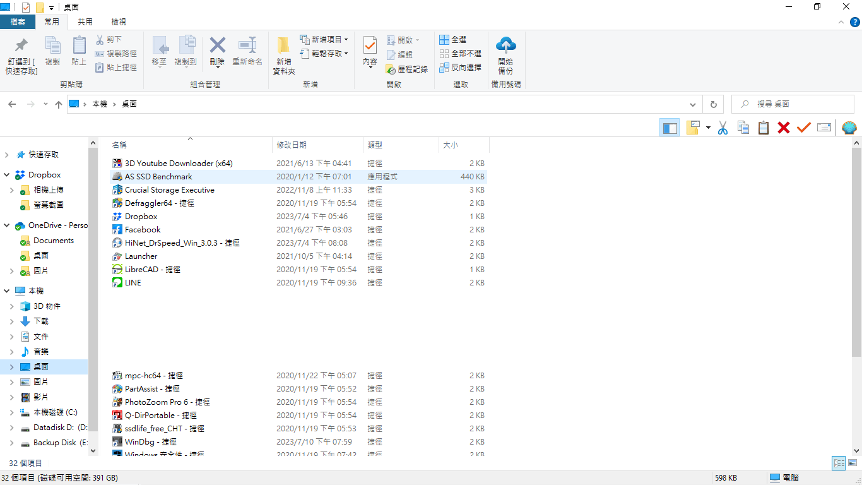The width and height of the screenshot is (862, 485).
Task: Click the navigation pane scroll-down arrow
Action: click(93, 451)
